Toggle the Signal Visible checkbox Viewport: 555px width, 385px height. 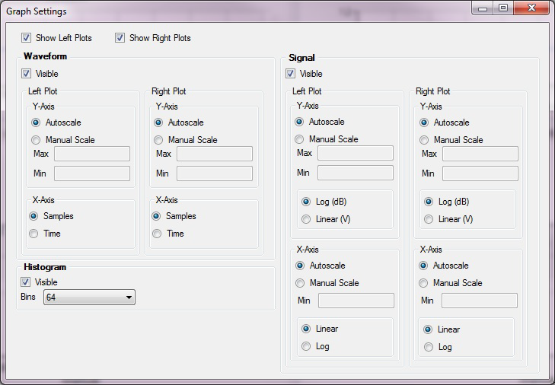tap(291, 74)
